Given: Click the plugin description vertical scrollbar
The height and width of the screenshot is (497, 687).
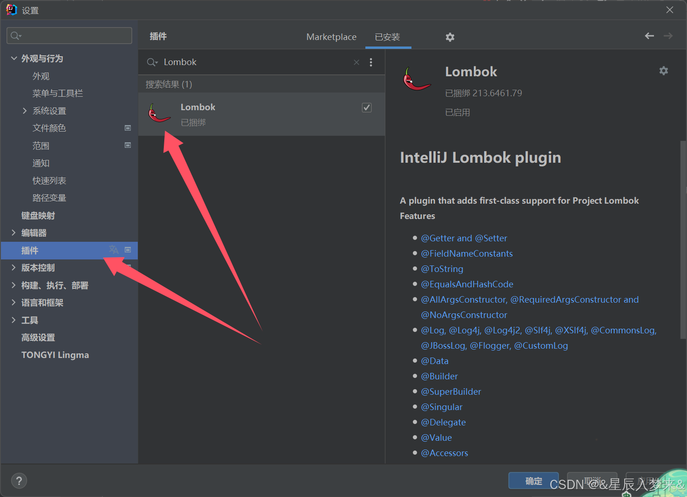Looking at the screenshot, I should (x=683, y=239).
